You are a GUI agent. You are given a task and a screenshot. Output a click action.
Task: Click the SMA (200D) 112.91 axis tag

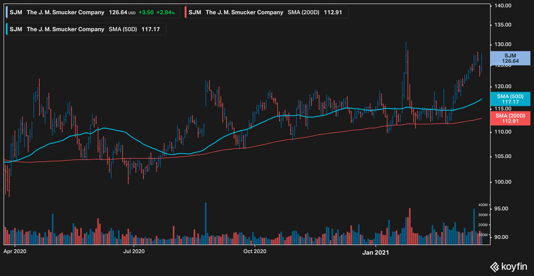pos(510,118)
